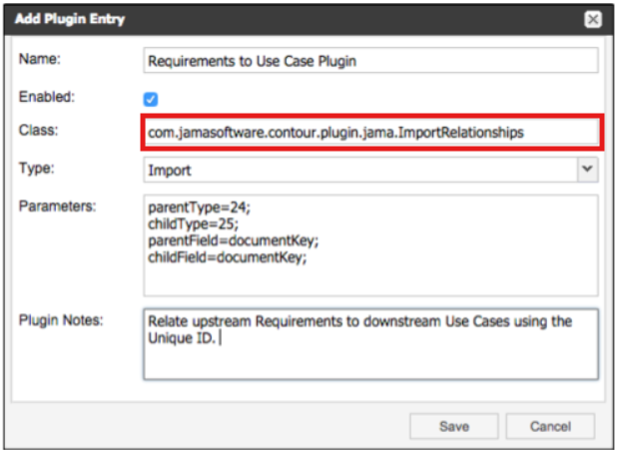Save the plugin entry

pos(454,426)
